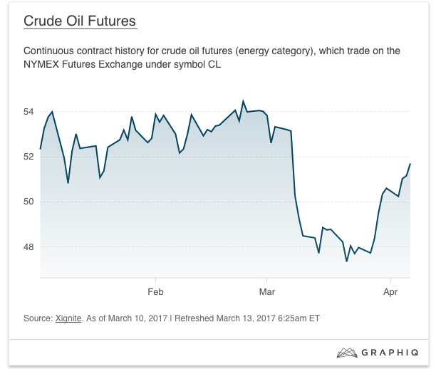Click the 48 y-axis label

(28, 247)
